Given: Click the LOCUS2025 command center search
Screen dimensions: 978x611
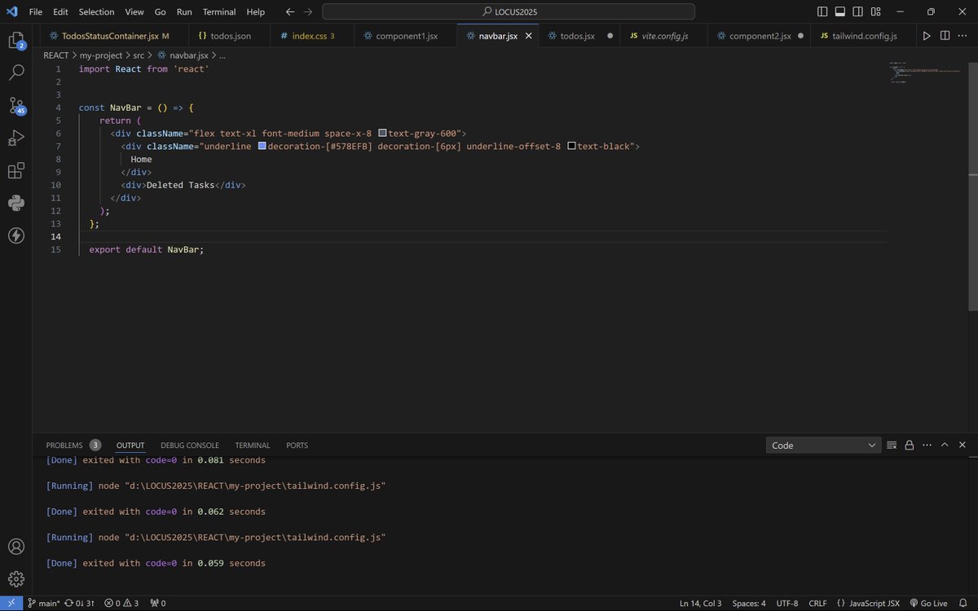Looking at the screenshot, I should (509, 12).
